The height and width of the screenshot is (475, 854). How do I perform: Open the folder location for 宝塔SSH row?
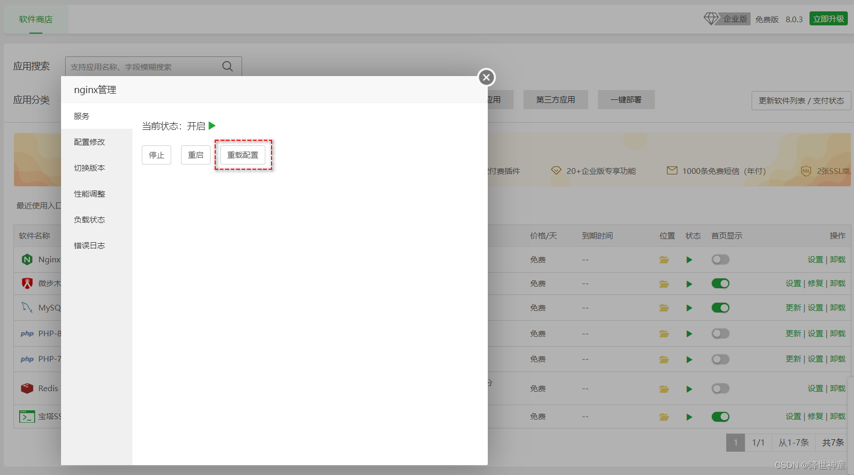[x=664, y=417]
